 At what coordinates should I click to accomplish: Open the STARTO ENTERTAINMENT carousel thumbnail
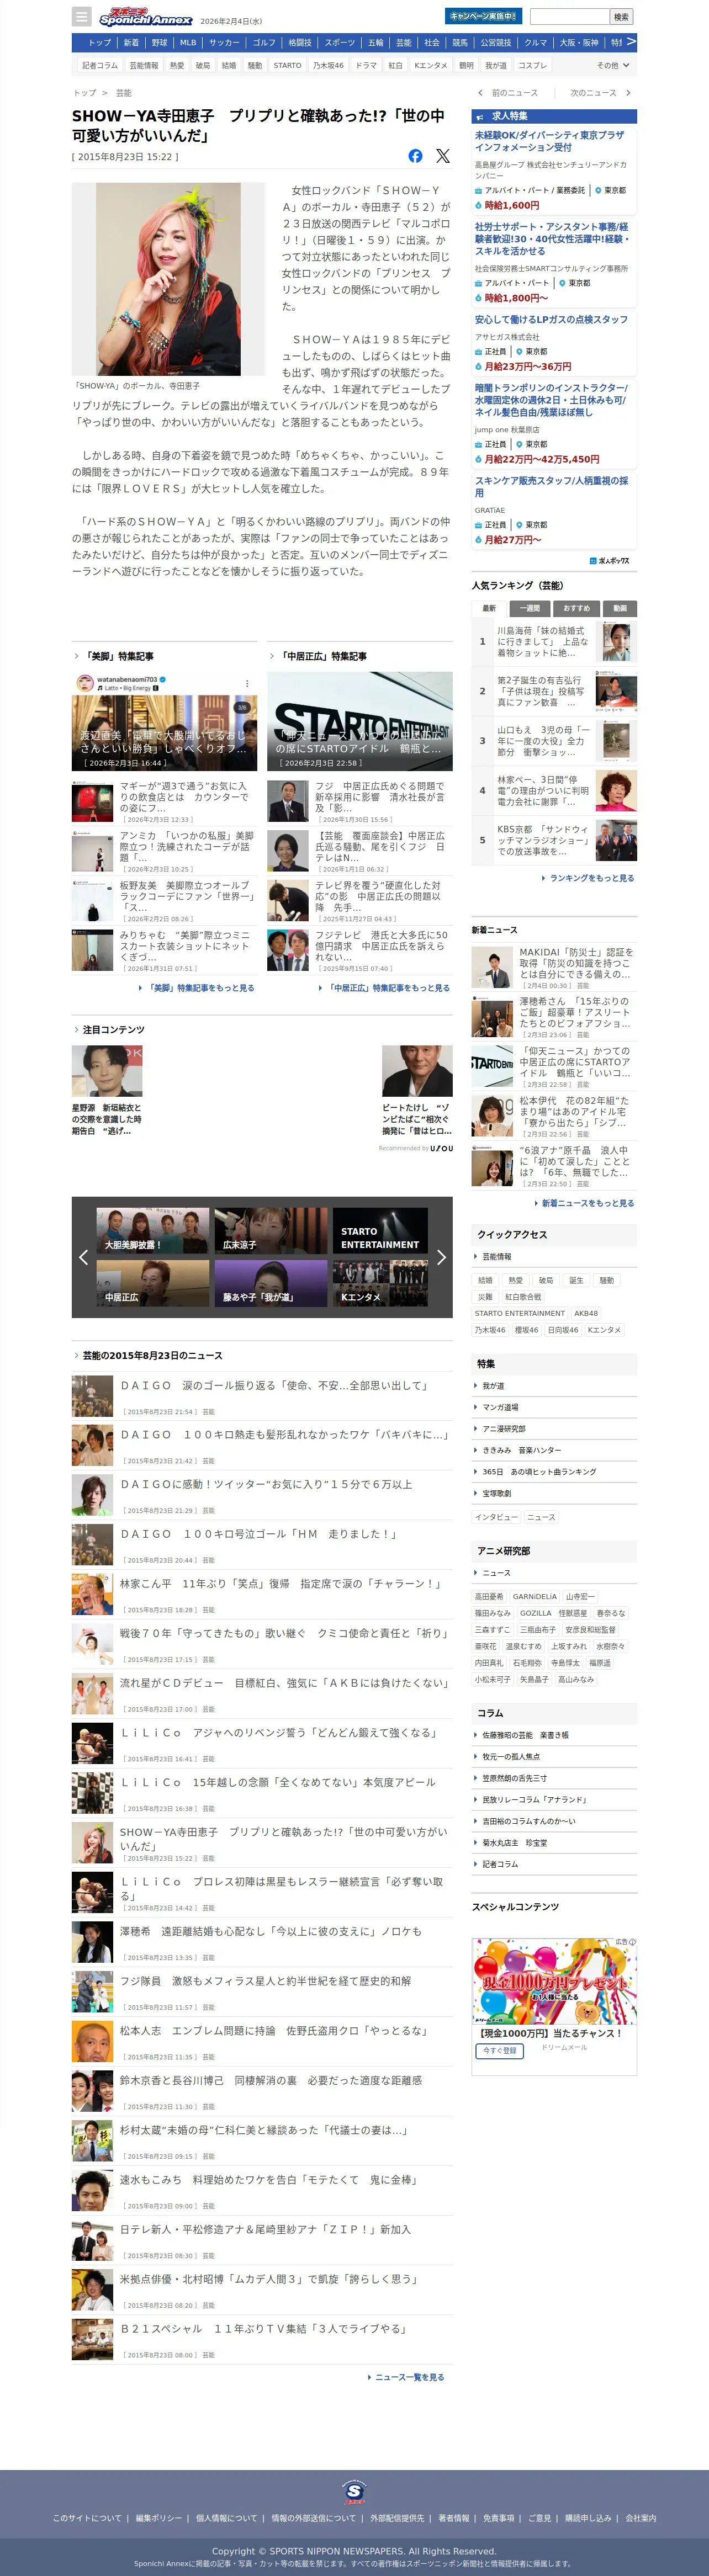pyautogui.click(x=380, y=1231)
